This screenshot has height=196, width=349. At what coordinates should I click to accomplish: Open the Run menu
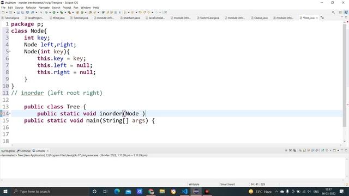(x=76, y=8)
